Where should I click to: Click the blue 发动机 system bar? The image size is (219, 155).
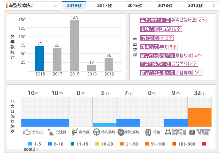pyautogui.click(x=33, y=123)
